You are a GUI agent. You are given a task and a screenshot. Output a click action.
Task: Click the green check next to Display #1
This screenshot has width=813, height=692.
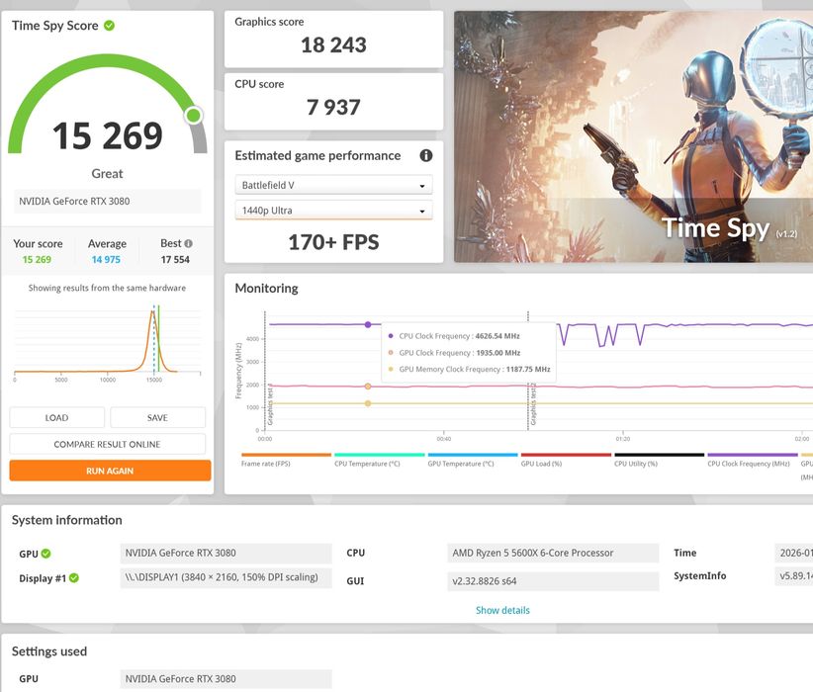pos(73,577)
